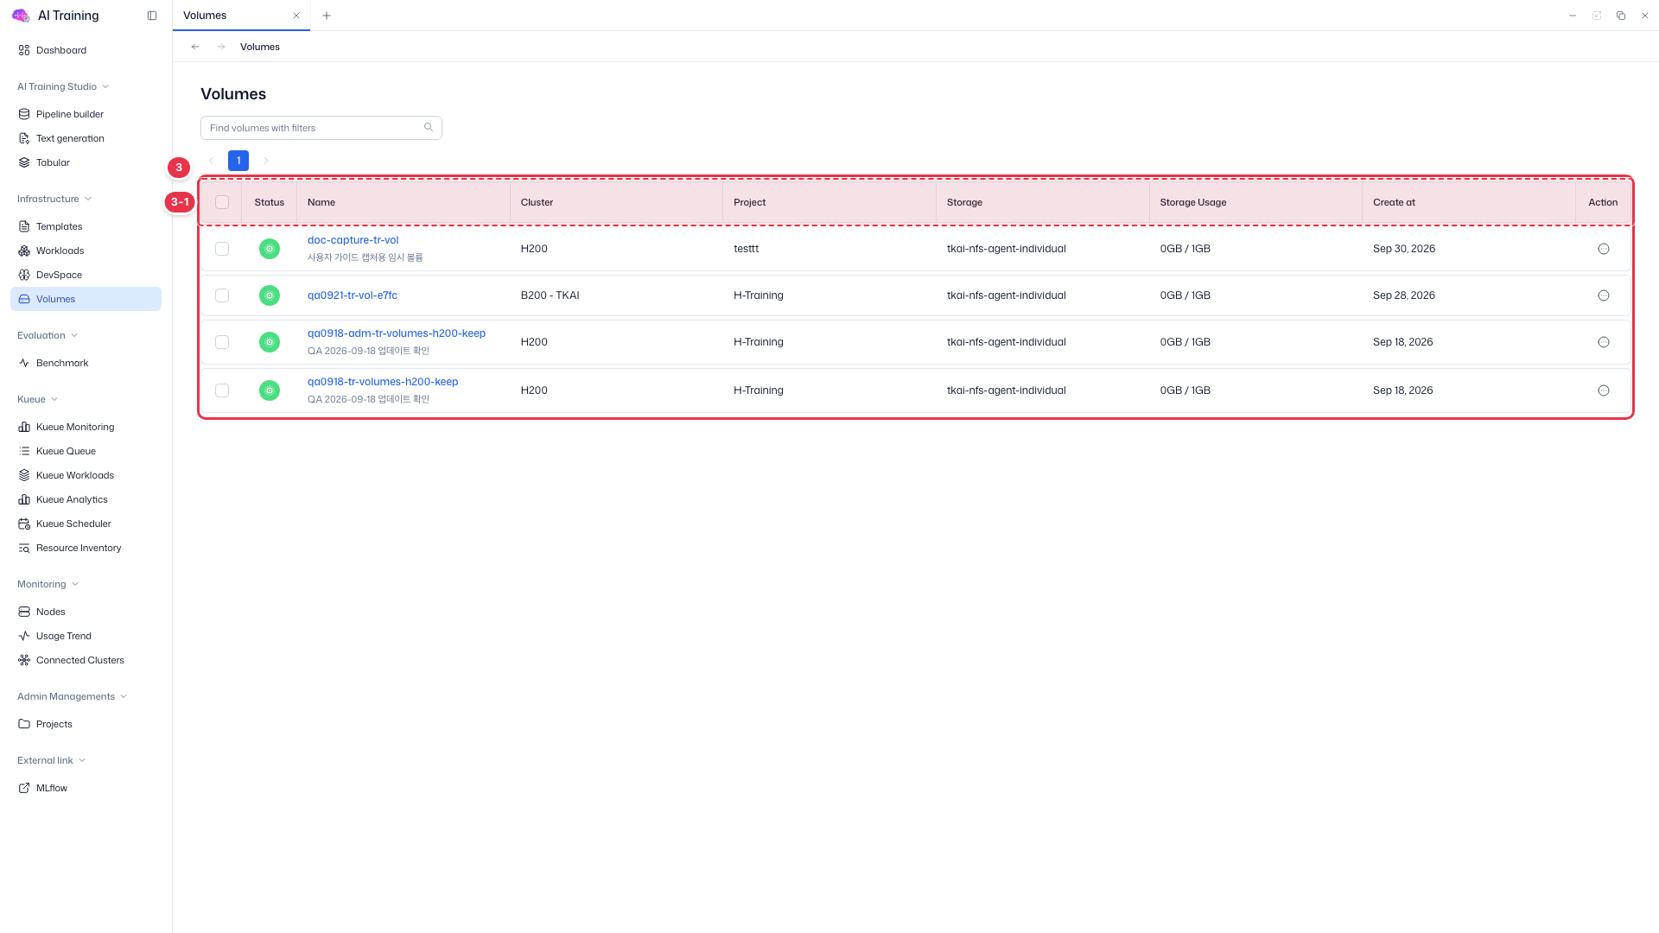Click the Nodes icon
This screenshot has width=1659, height=933.
pos(24,612)
